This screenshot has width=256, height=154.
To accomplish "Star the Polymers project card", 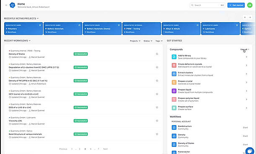I will (x=40, y=25).
